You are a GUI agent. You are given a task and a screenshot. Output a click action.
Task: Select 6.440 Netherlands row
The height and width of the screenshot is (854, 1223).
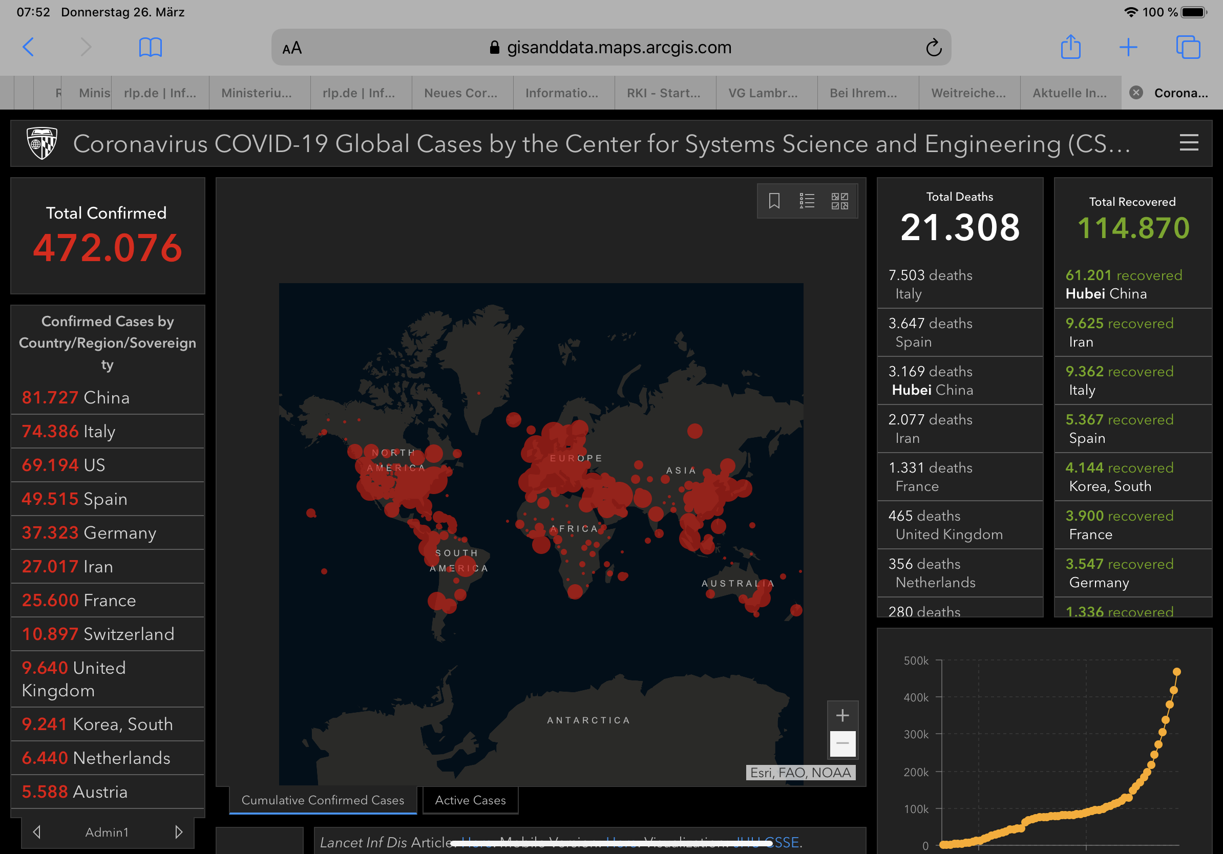[x=108, y=758]
